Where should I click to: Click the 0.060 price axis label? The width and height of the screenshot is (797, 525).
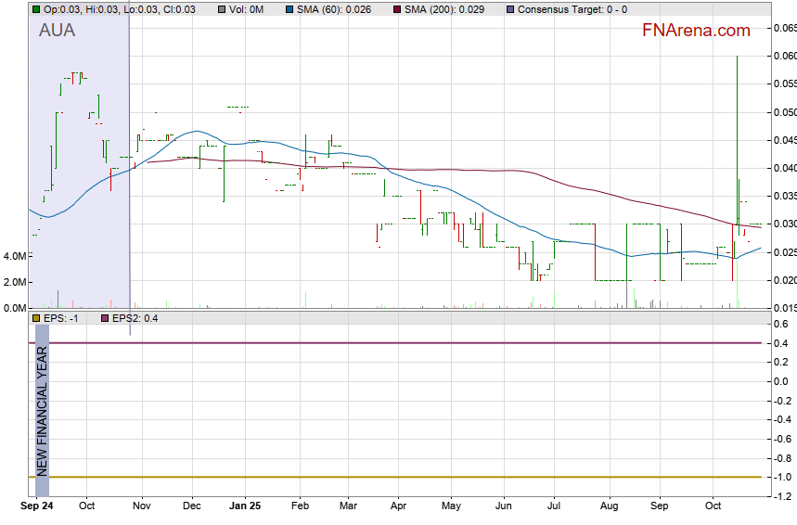click(784, 56)
